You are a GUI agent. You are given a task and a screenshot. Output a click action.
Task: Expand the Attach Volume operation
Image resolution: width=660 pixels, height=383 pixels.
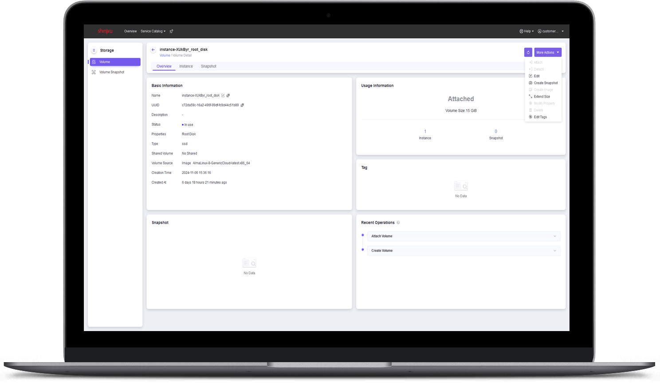click(464, 236)
